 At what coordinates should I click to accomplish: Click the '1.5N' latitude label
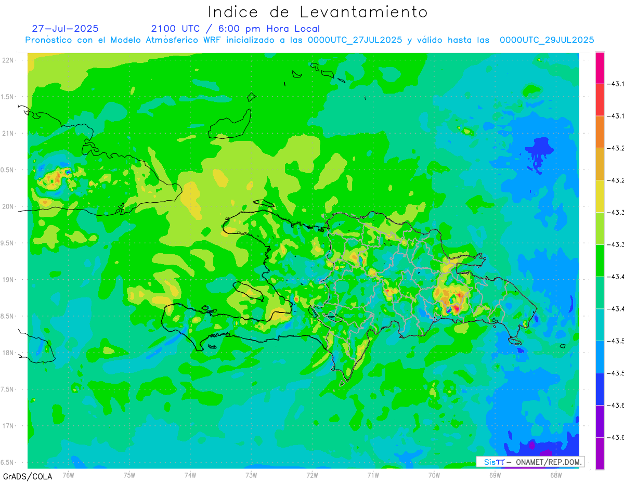click(x=7, y=97)
